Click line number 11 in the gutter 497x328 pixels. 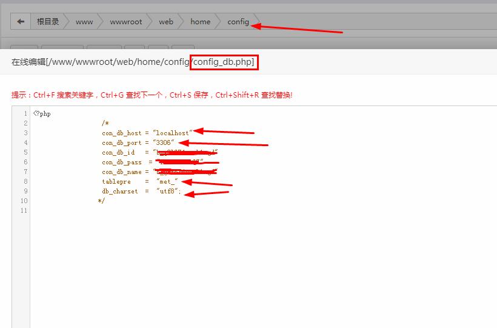23,211
